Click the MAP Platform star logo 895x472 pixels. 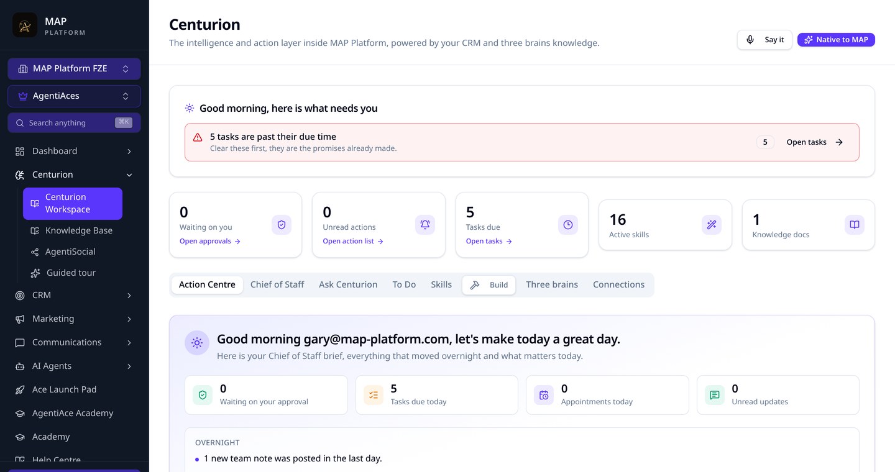(x=25, y=25)
